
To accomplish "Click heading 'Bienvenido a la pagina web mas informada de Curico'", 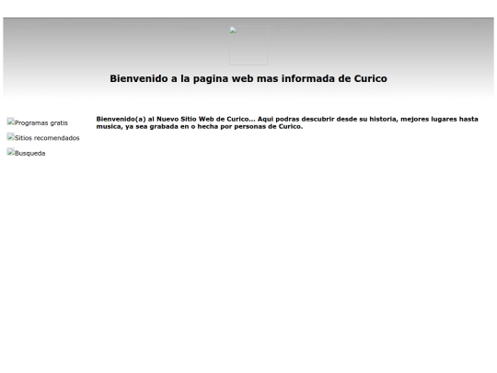I will click(x=248, y=78).
